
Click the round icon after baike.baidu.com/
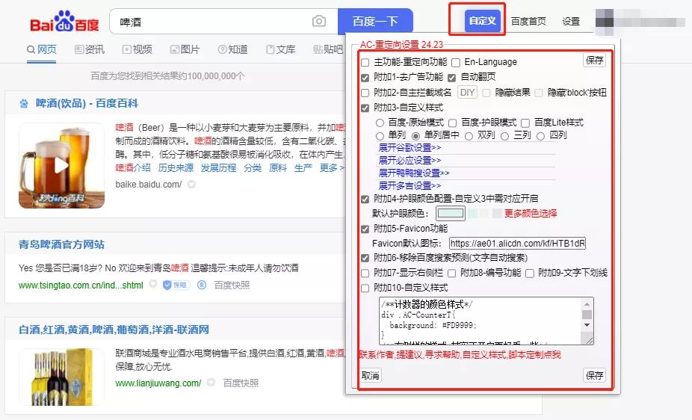click(191, 185)
